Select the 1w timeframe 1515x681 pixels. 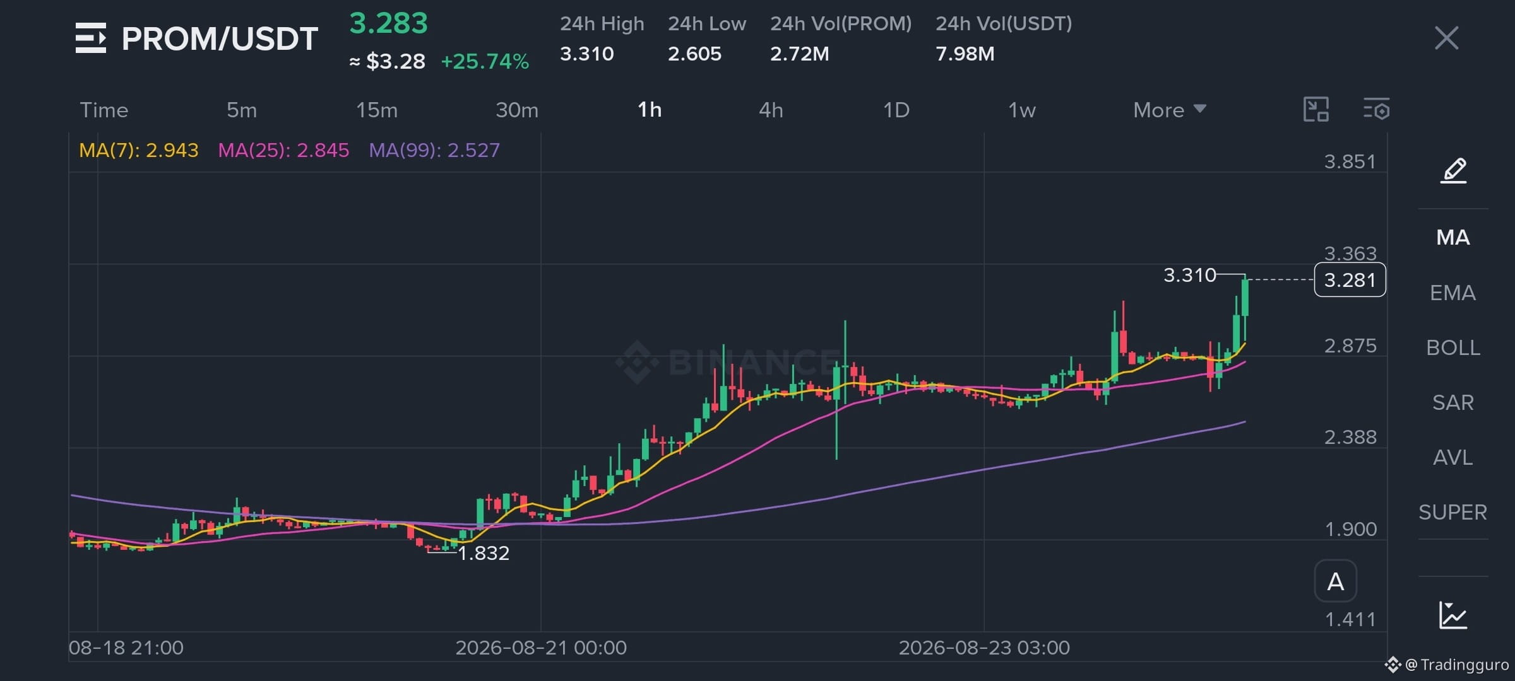pos(1022,110)
